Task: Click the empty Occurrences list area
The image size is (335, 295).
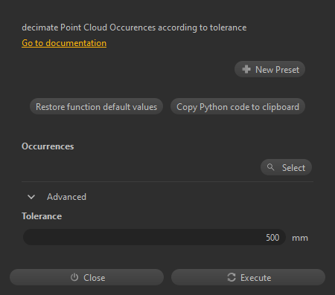Action: (x=139, y=167)
